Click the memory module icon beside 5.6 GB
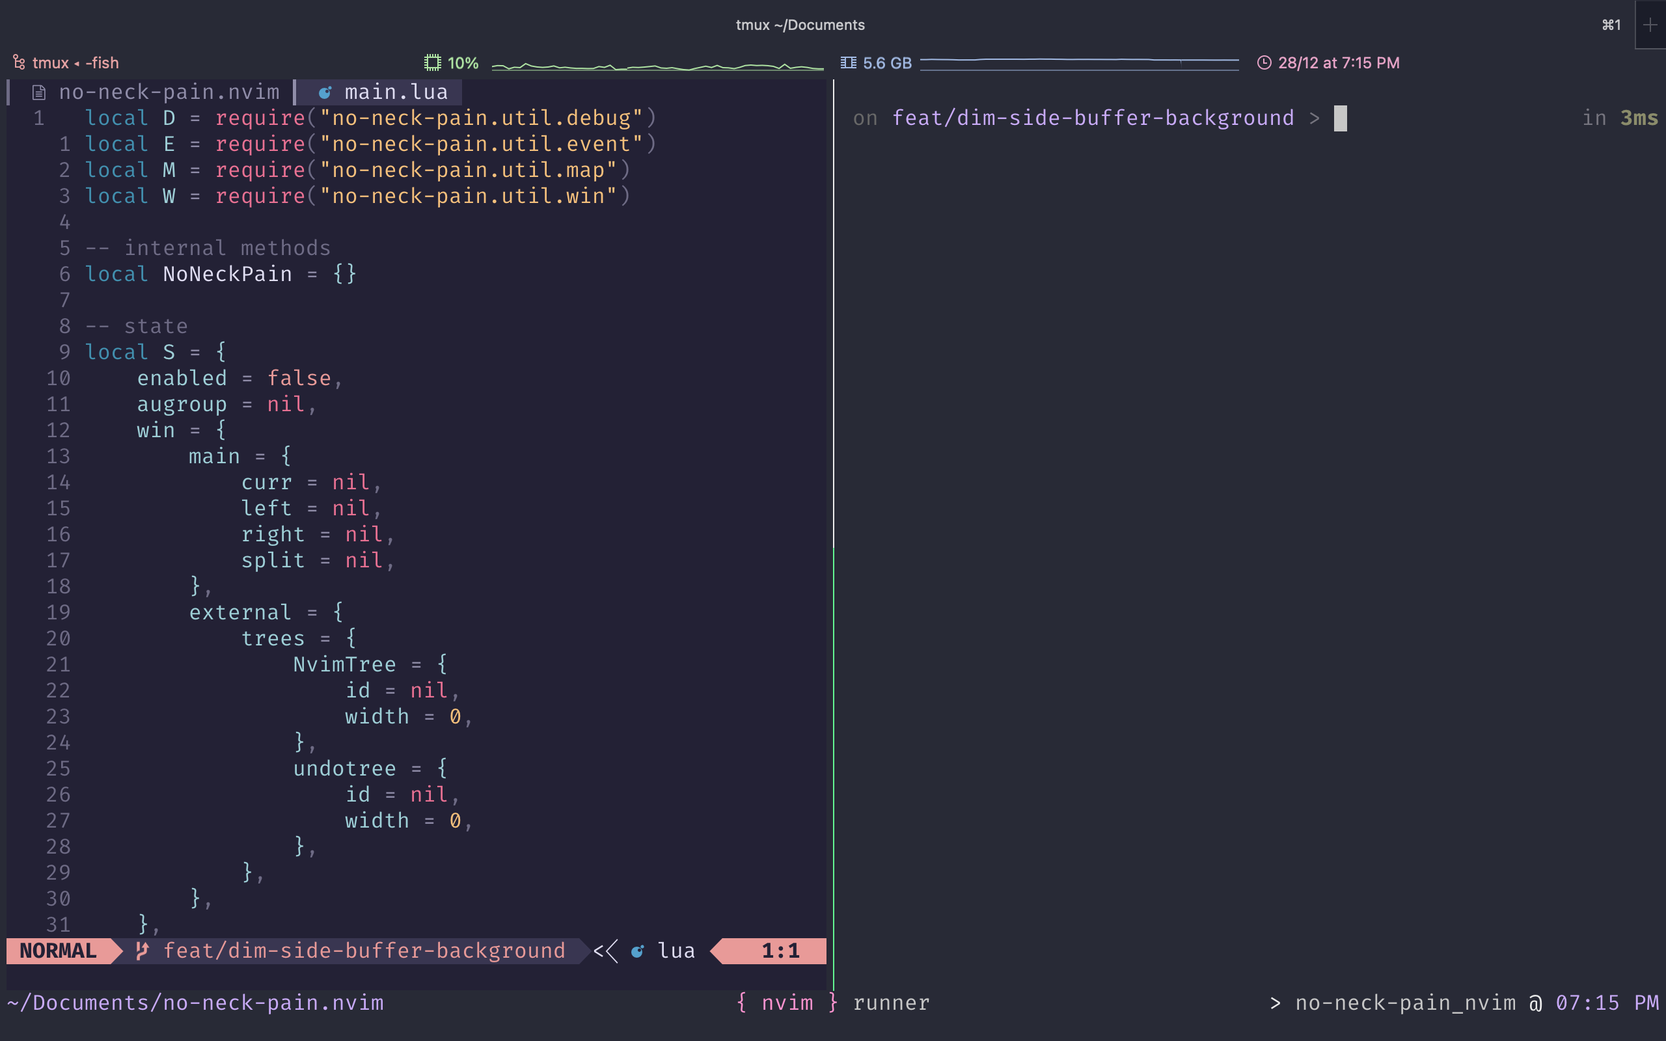 pyautogui.click(x=849, y=62)
